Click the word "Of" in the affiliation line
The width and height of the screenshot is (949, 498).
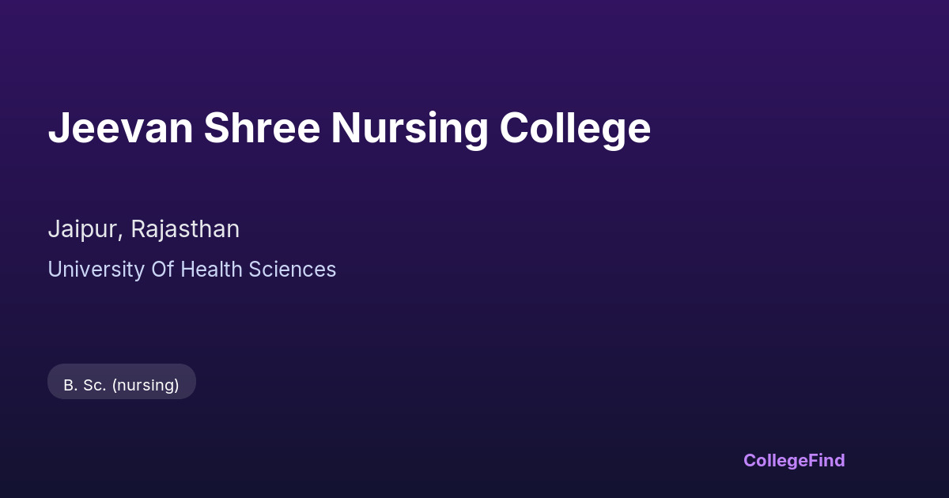coord(162,270)
